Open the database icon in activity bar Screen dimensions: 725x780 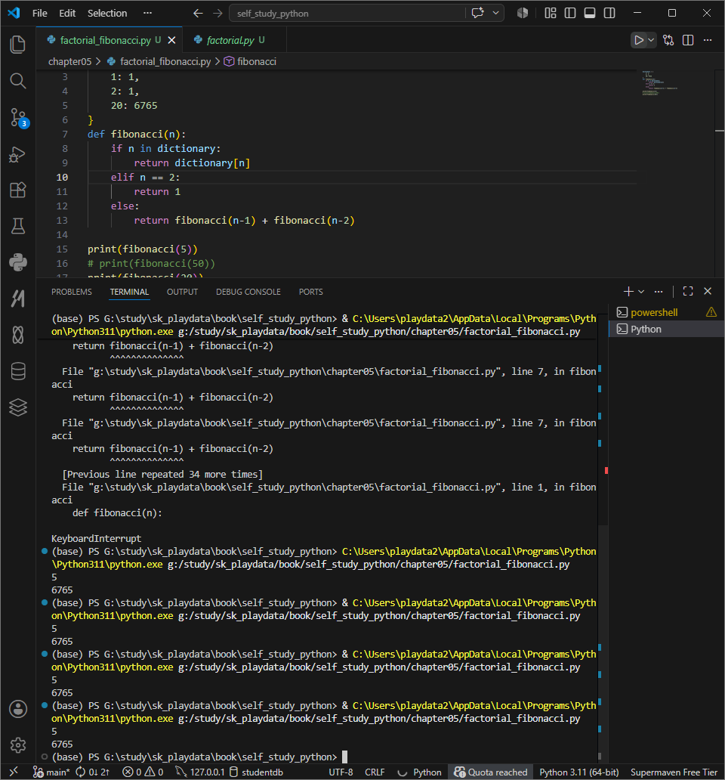click(18, 372)
